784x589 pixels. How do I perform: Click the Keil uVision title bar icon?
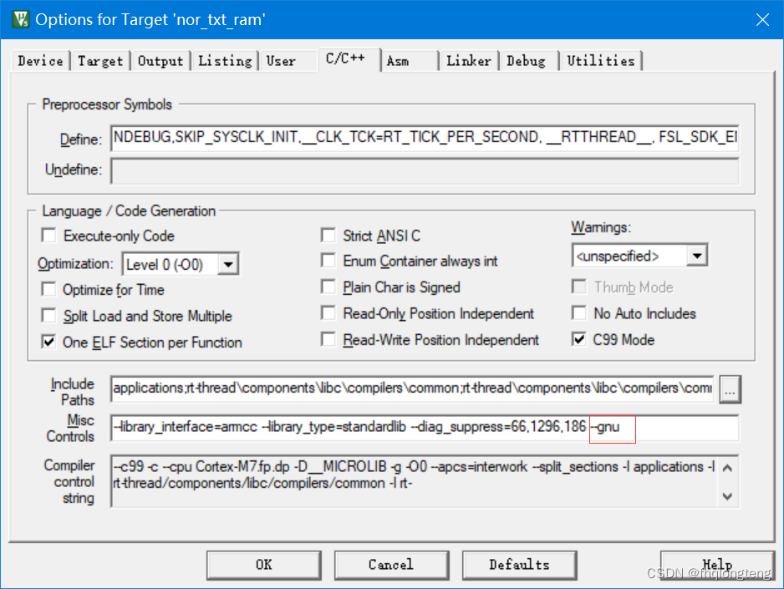click(x=21, y=19)
